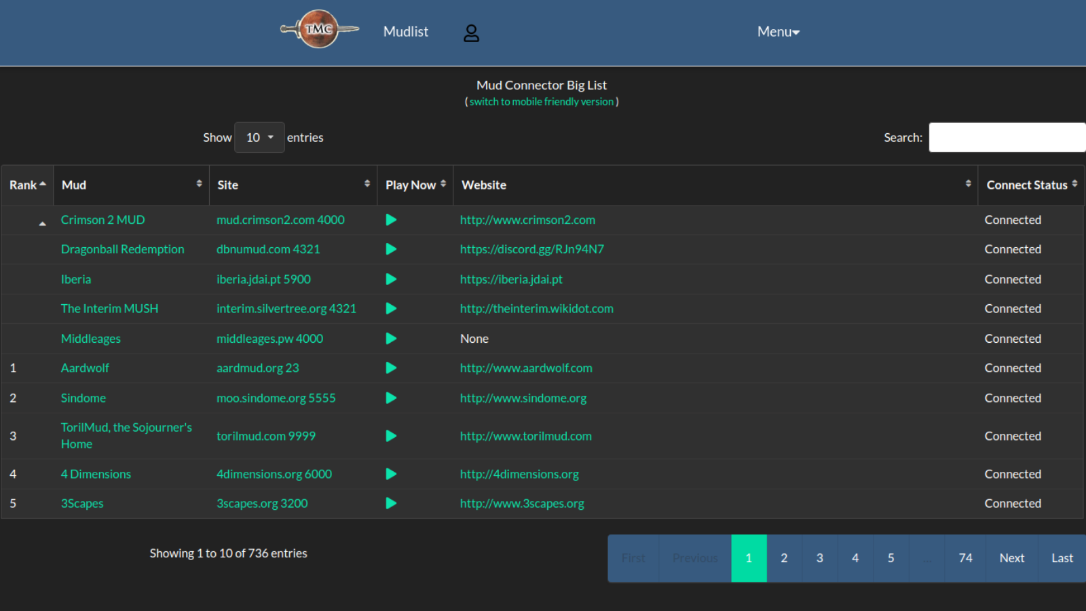Start TorilMud with its play icon
Viewport: 1086px width, 611px height.
click(391, 436)
